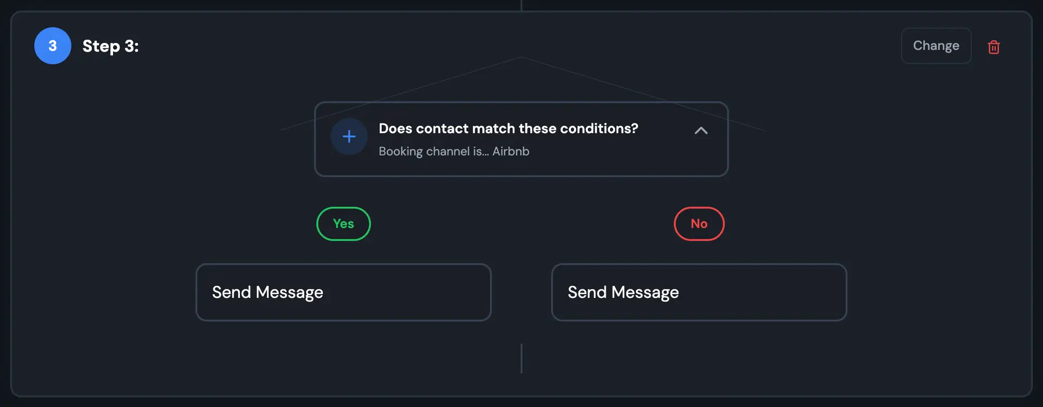Image resolution: width=1043 pixels, height=407 pixels.
Task: Click the blue Step 3 number badge
Action: 52,46
